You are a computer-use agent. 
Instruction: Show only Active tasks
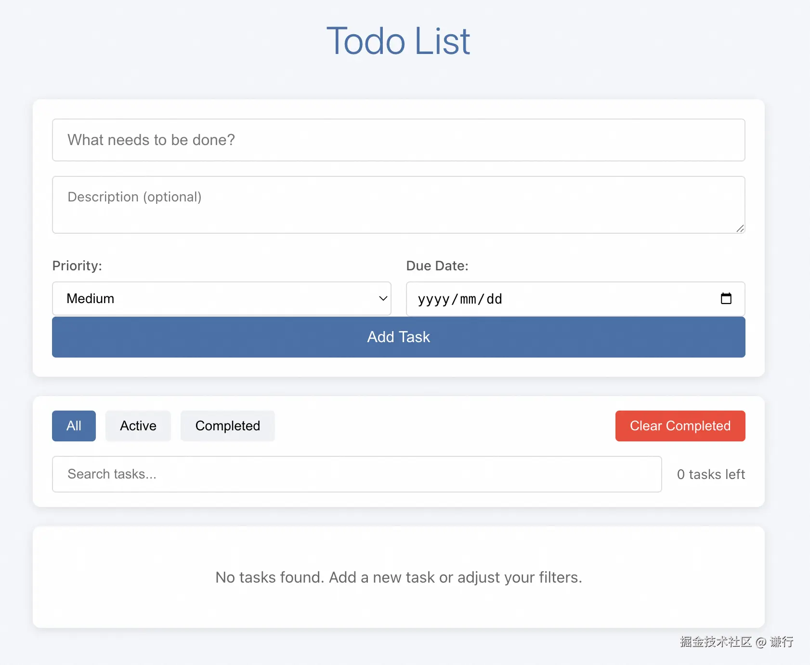click(138, 426)
